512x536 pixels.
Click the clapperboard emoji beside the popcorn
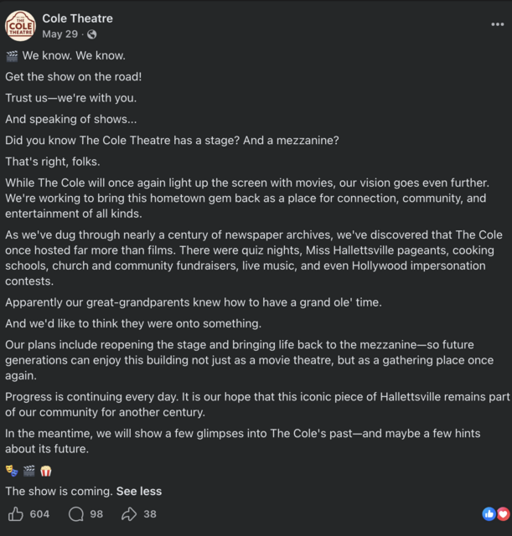pyautogui.click(x=28, y=471)
